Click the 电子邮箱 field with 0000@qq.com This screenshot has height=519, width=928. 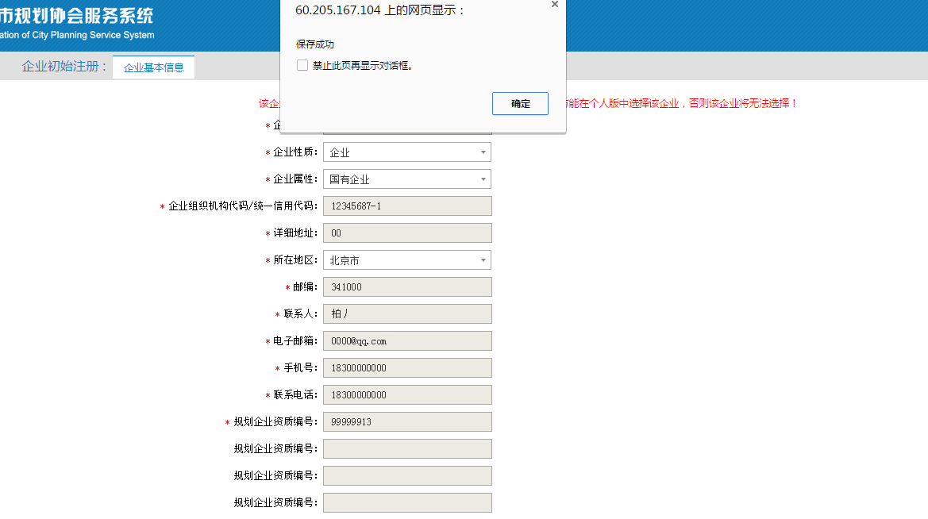tap(407, 341)
